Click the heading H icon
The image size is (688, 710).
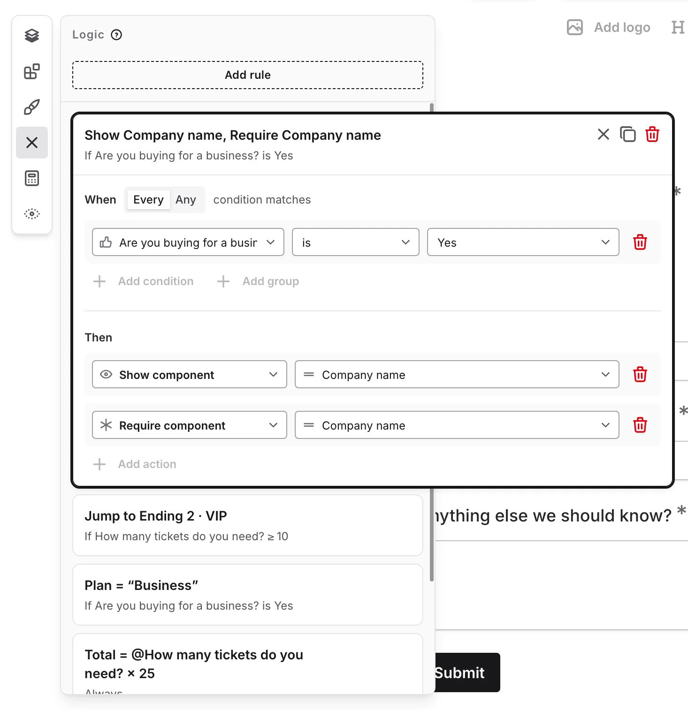click(x=678, y=27)
